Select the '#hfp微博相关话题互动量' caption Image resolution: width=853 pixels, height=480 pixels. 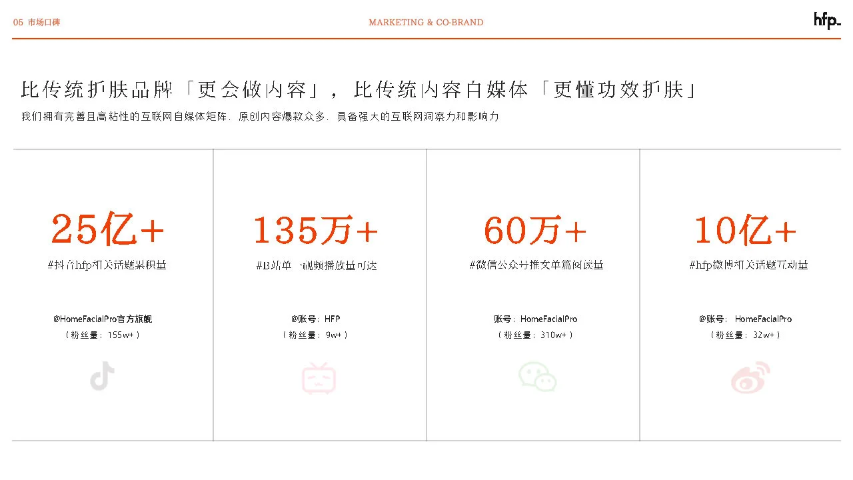pos(748,265)
